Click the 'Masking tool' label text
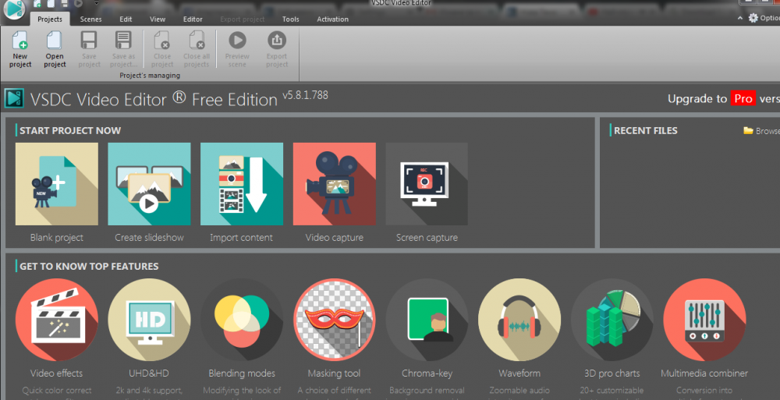The image size is (780, 400). point(334,373)
